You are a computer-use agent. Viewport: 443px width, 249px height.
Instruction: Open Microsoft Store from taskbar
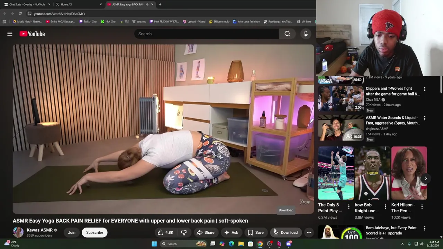click(250, 244)
